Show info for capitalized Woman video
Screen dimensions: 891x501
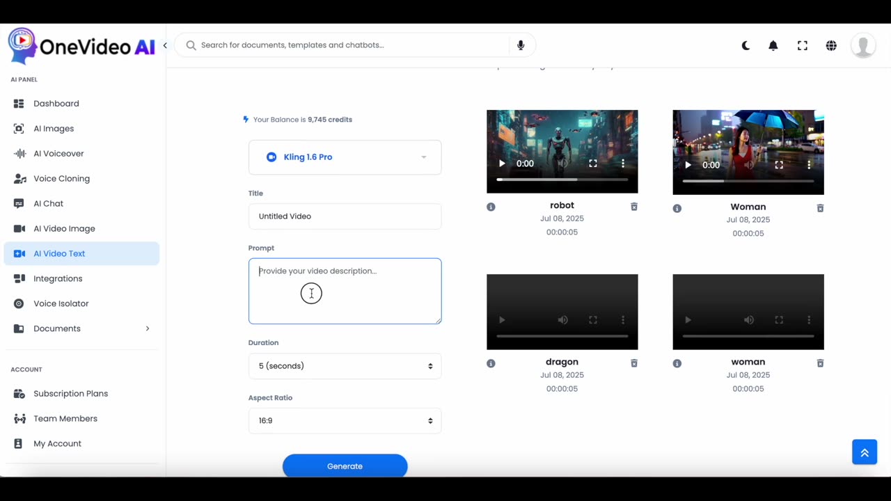tap(677, 208)
